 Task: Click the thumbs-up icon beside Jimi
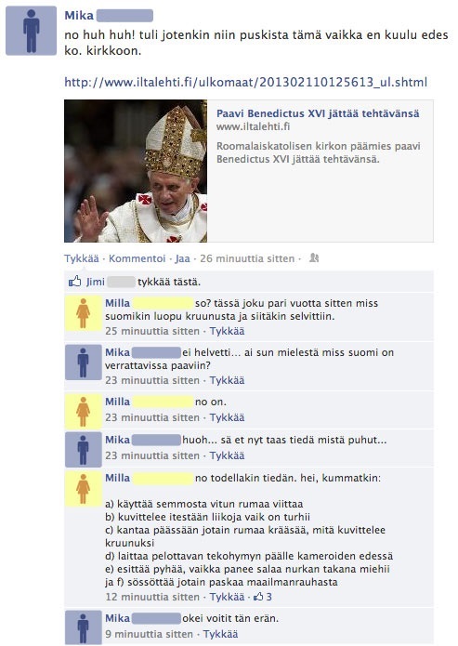74,282
